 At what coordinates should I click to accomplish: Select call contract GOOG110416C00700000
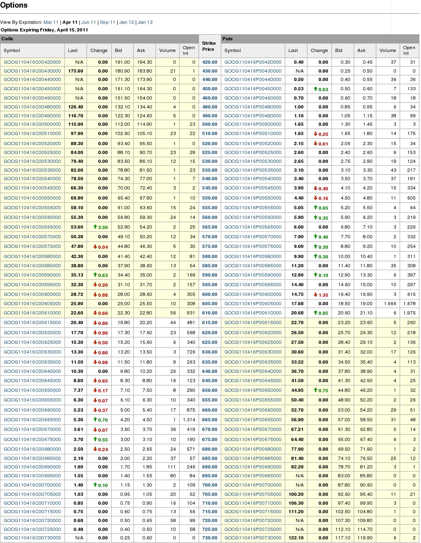(32, 485)
